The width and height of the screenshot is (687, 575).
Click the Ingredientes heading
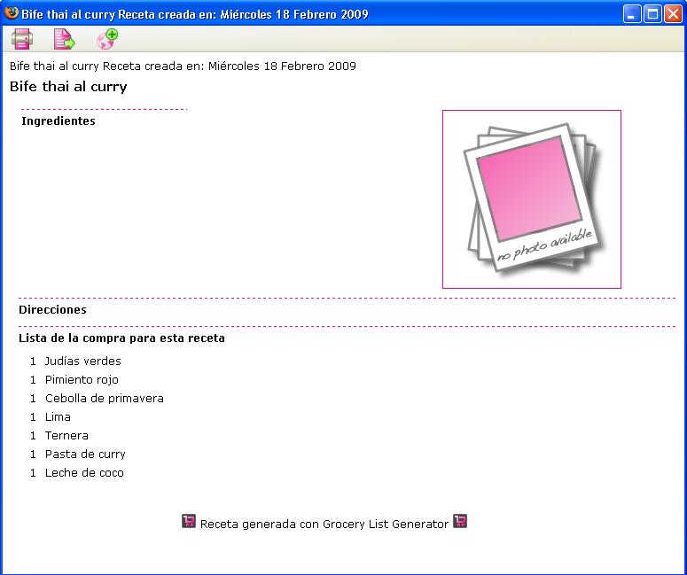coord(59,121)
